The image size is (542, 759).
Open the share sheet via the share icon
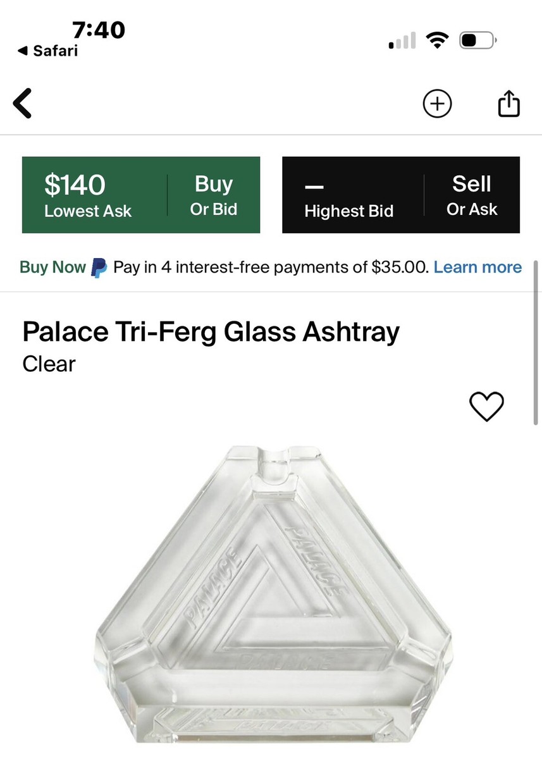click(509, 103)
